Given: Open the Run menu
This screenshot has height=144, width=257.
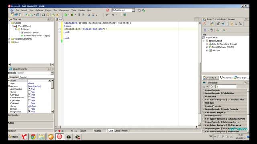Looking at the screenshot, I should coord(55,10).
